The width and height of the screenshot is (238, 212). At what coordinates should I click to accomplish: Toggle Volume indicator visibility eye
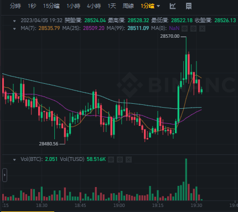pos(111,159)
